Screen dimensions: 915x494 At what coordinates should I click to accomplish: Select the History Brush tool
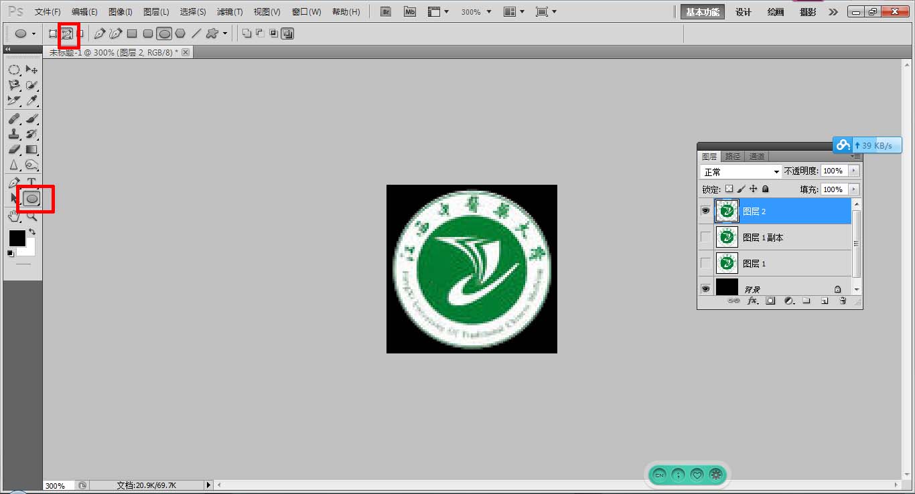(x=31, y=135)
